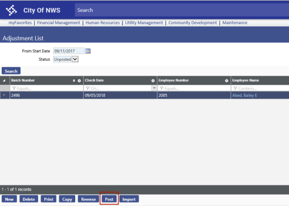Click Employee Name Contains filter field
The image size is (289, 206).
(260, 88)
